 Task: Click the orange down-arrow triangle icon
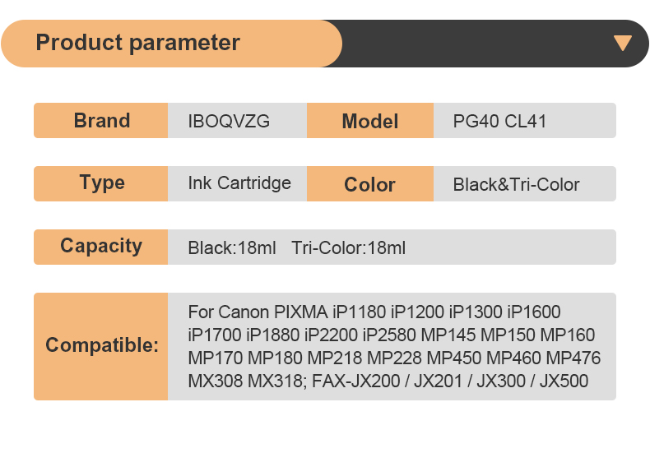[x=623, y=44]
